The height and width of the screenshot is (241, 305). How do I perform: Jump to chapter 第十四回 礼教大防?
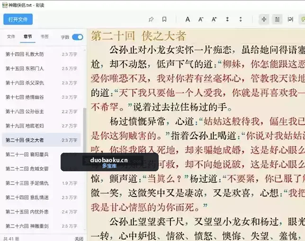41,54
